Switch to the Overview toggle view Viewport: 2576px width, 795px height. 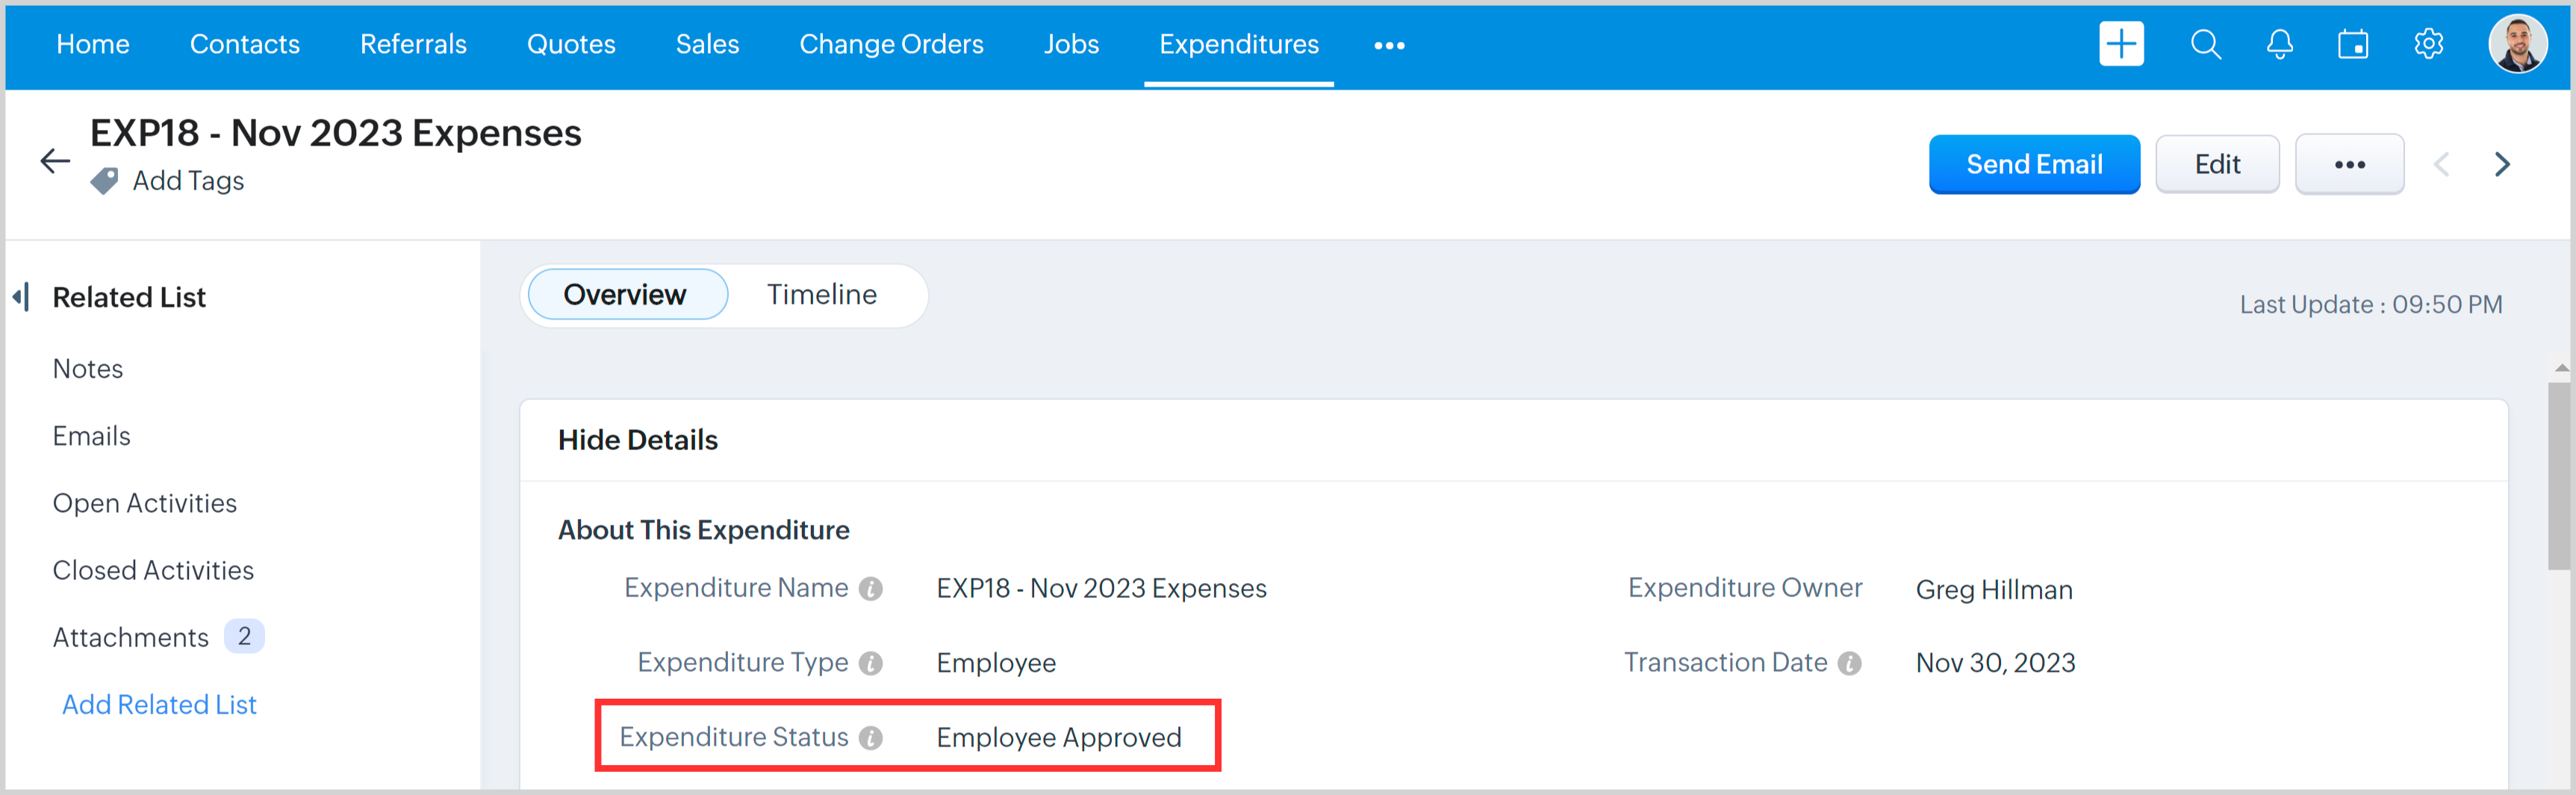coord(625,294)
